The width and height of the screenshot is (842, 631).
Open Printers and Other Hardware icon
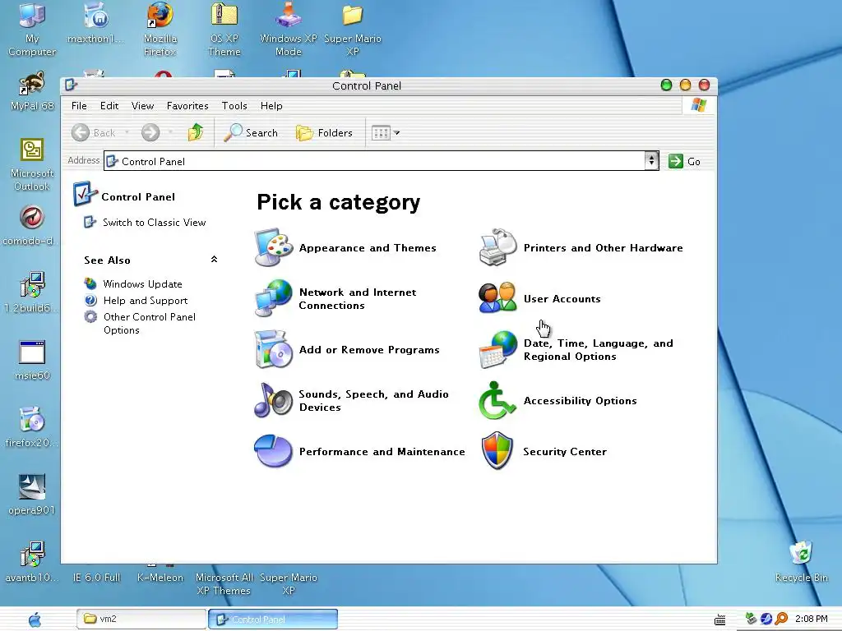coord(497,247)
